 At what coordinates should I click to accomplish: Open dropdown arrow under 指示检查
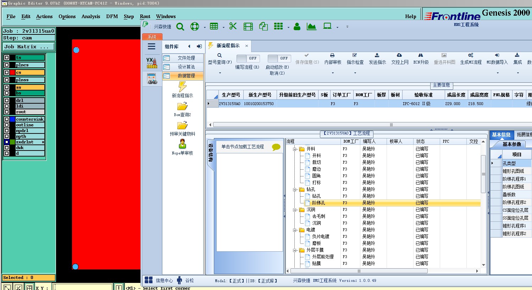355,73
